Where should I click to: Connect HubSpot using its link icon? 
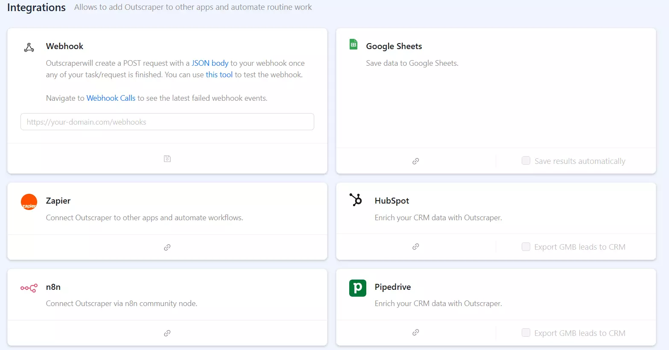415,247
